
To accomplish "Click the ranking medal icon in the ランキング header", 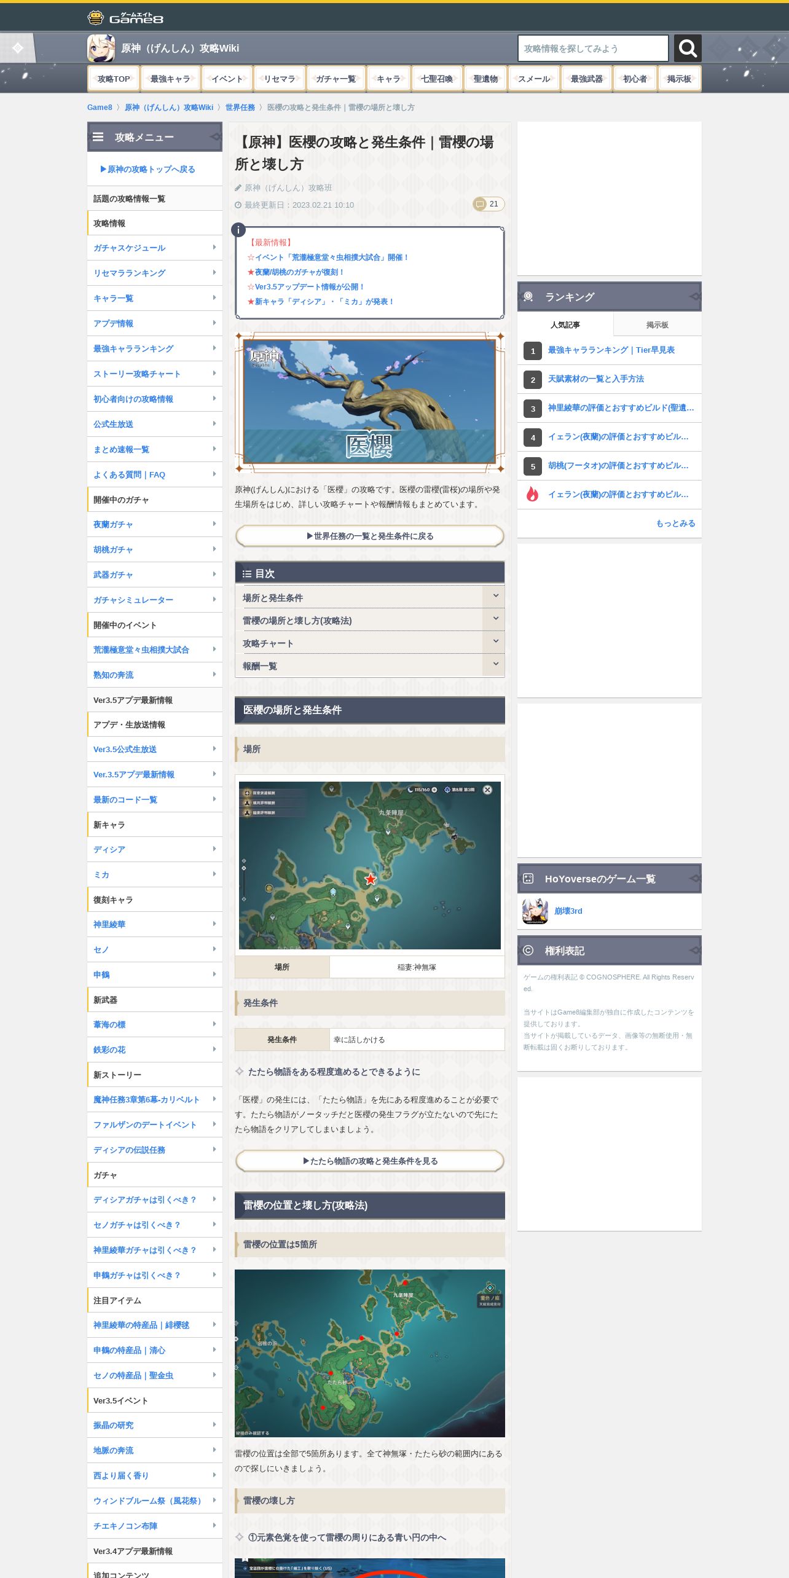I will tap(528, 297).
